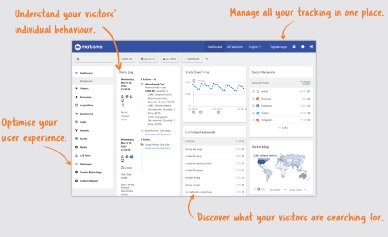Click the globe icon below Visitor Map
The height and width of the screenshot is (237, 388).
[259, 189]
